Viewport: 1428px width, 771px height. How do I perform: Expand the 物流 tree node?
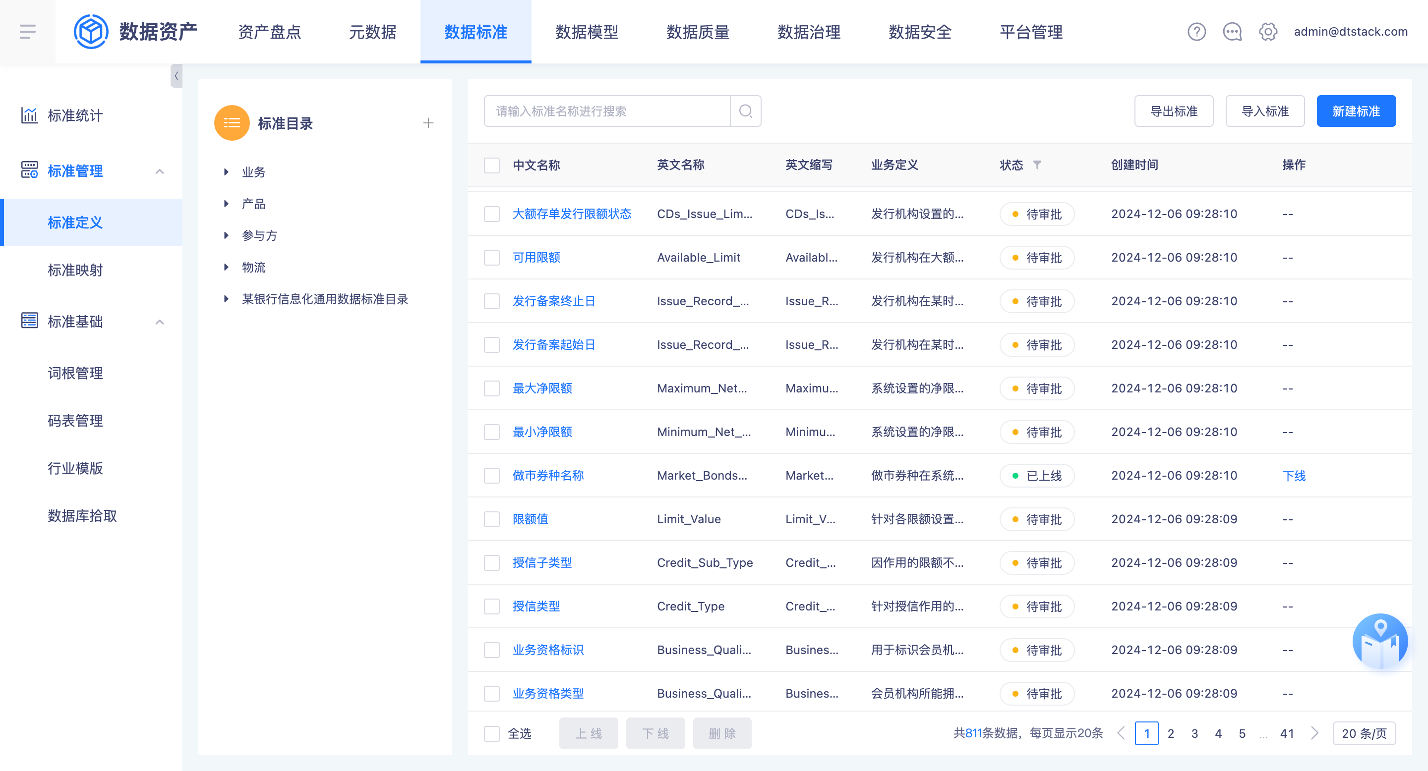pyautogui.click(x=226, y=267)
